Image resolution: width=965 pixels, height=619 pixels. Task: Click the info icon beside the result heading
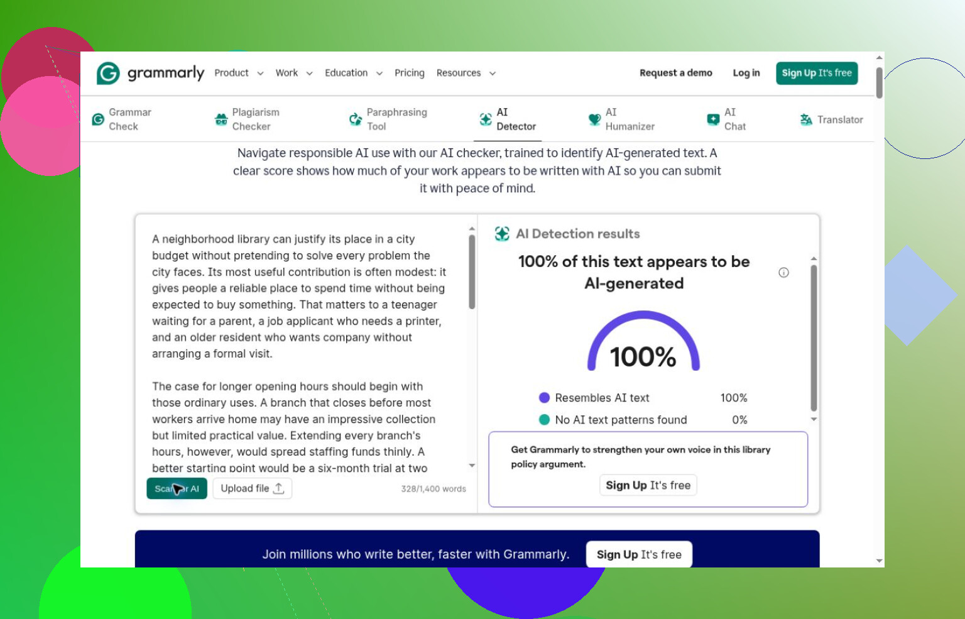(783, 272)
